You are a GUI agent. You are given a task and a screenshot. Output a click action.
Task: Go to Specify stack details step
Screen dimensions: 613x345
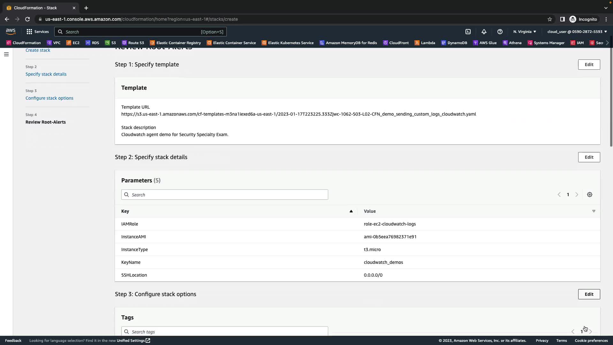click(x=46, y=74)
